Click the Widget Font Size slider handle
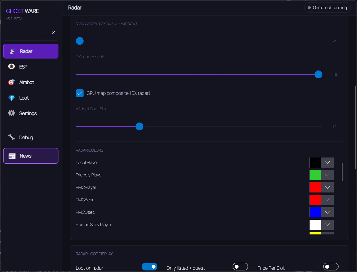357x272 pixels. (139, 126)
